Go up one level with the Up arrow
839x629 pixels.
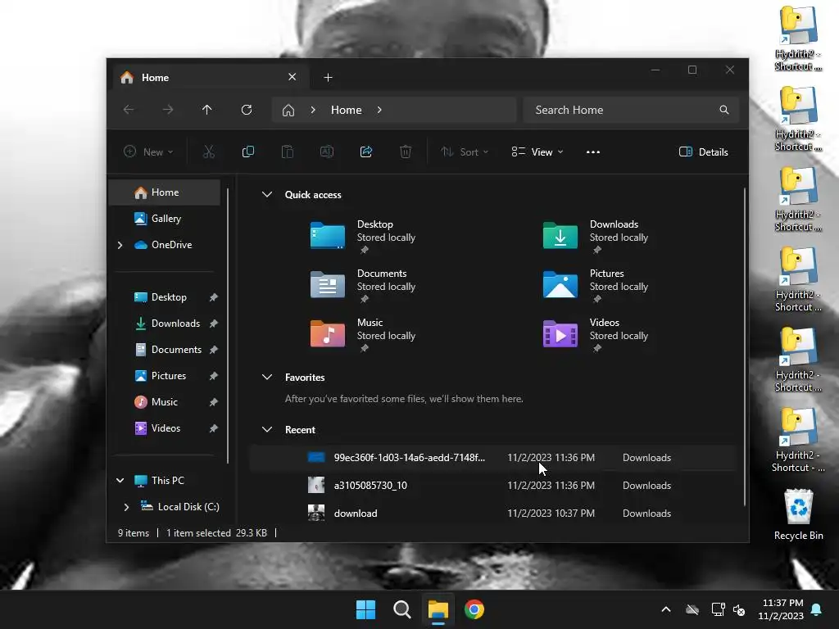[x=207, y=110]
